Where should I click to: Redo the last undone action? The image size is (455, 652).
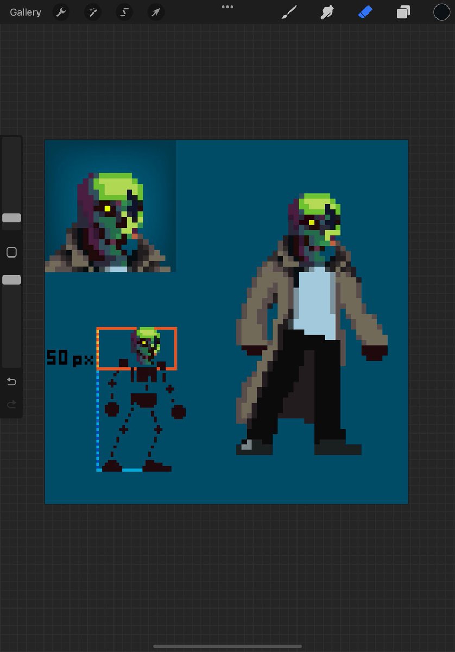coord(11,404)
